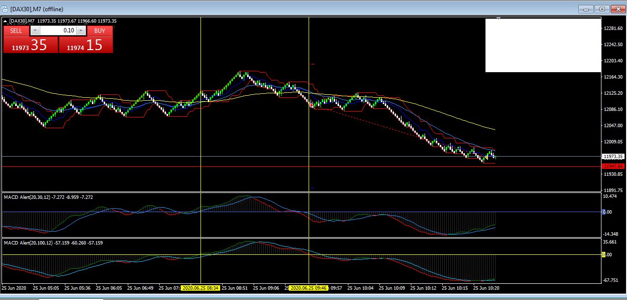Maximize the DAX30 chart window
Viewport: 627px width, 300px height.
601,9
